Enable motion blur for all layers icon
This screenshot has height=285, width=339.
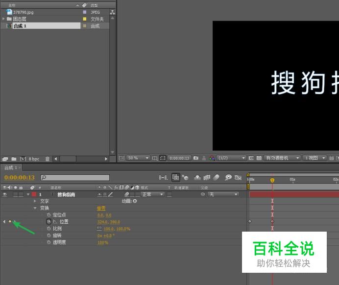(x=216, y=178)
